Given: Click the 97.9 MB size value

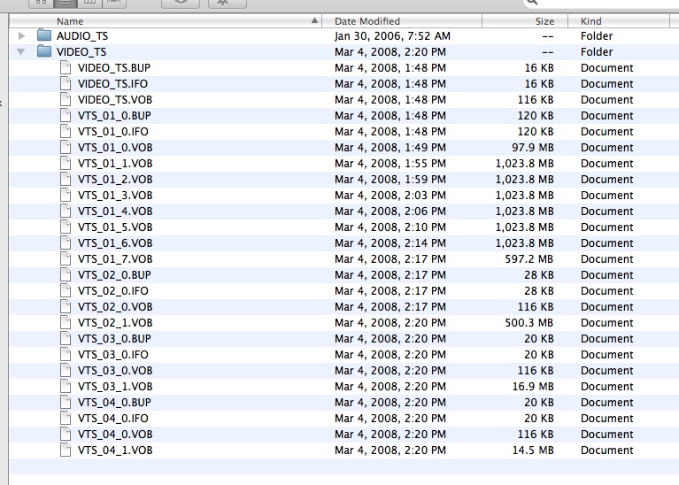Looking at the screenshot, I should click(x=533, y=148).
